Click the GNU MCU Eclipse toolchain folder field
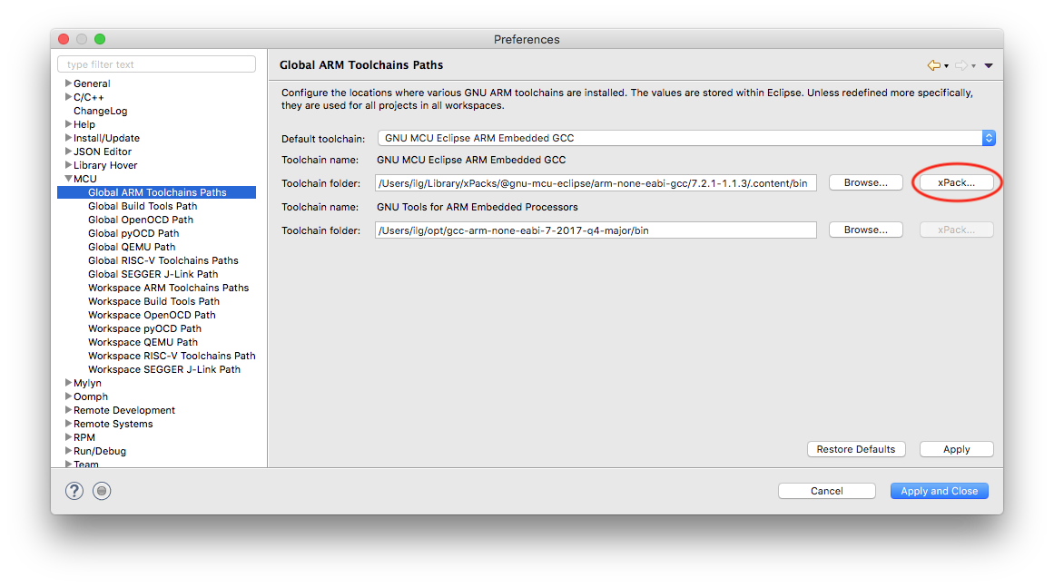This screenshot has height=587, width=1054. [x=596, y=182]
